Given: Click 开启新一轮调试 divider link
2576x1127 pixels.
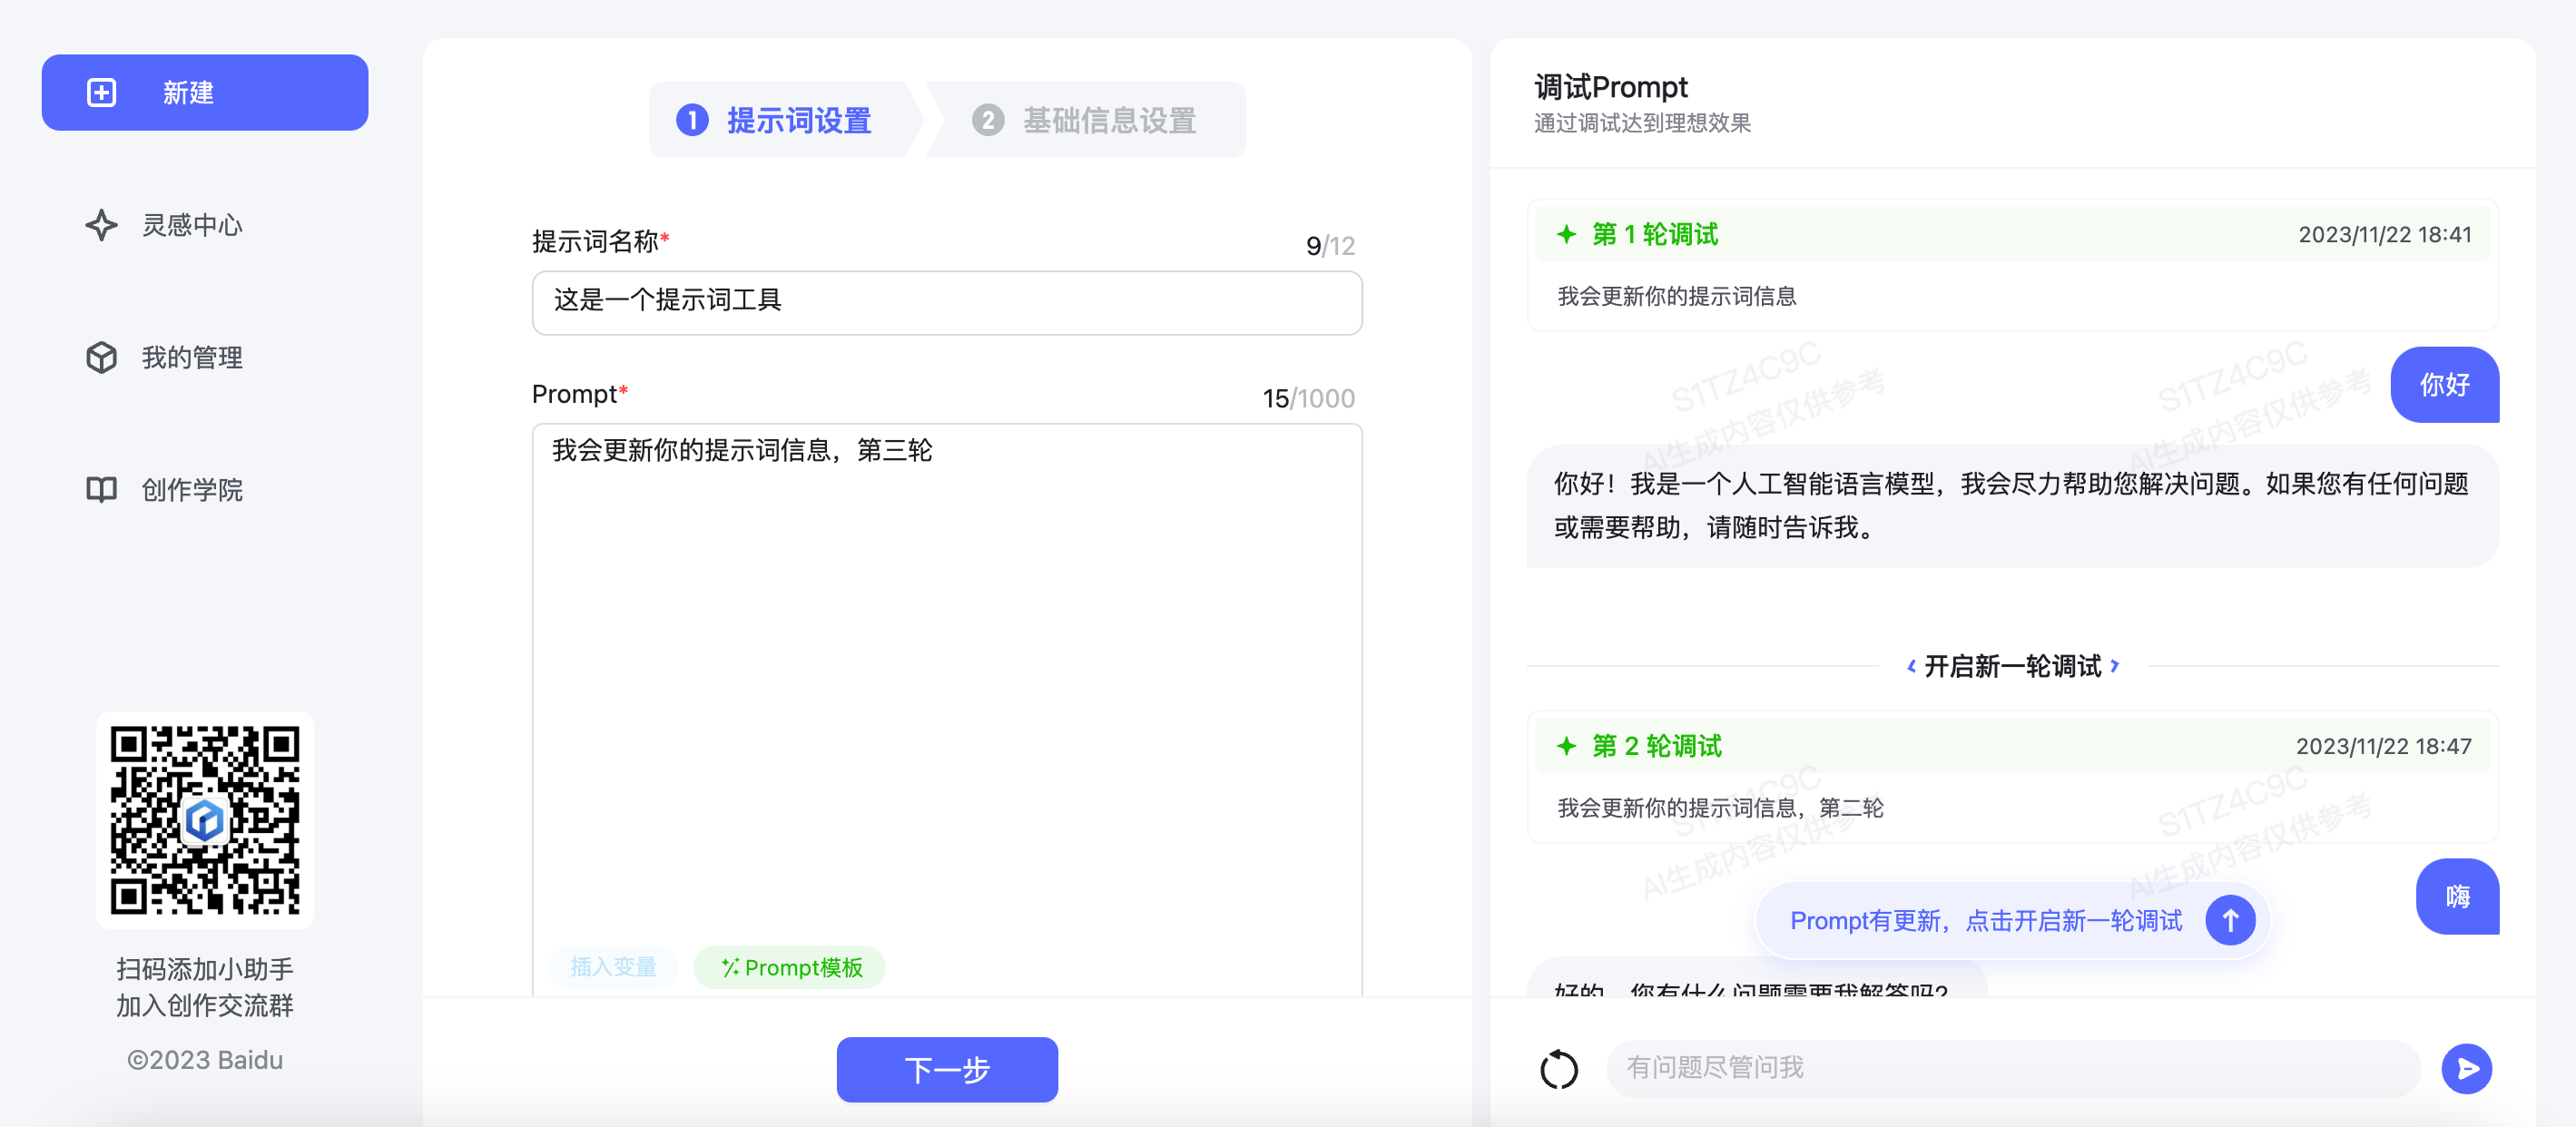Looking at the screenshot, I should point(2012,667).
